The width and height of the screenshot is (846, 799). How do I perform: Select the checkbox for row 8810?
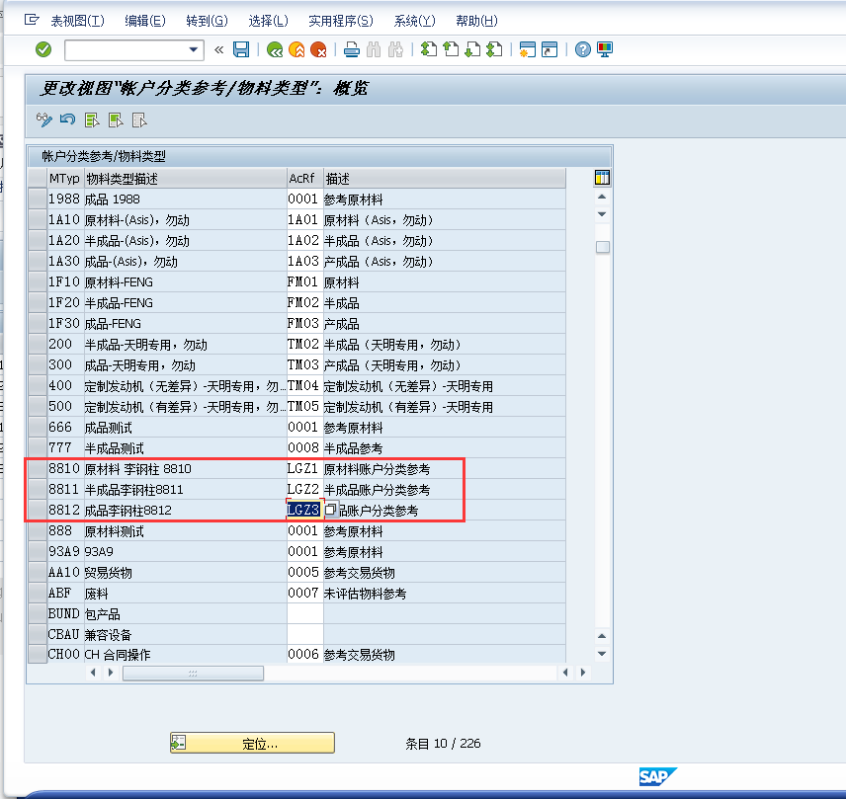point(40,469)
